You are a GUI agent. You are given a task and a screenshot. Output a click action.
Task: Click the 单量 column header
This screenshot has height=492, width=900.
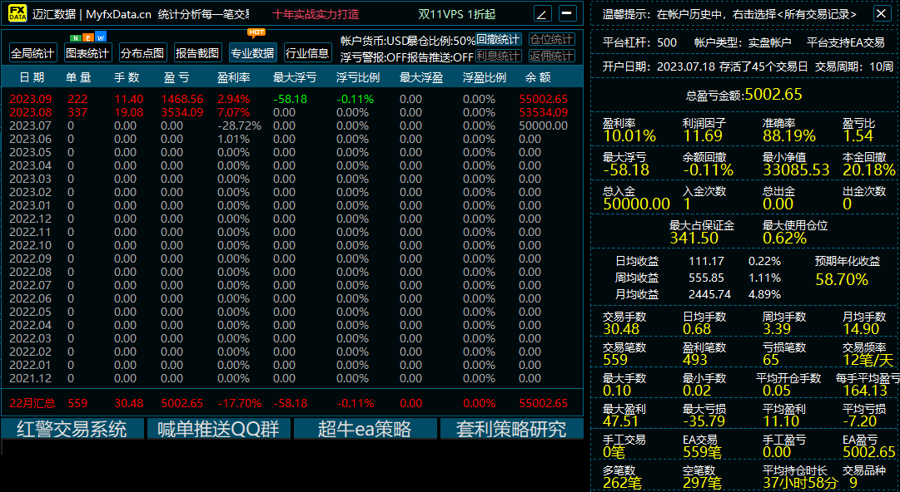[x=78, y=77]
